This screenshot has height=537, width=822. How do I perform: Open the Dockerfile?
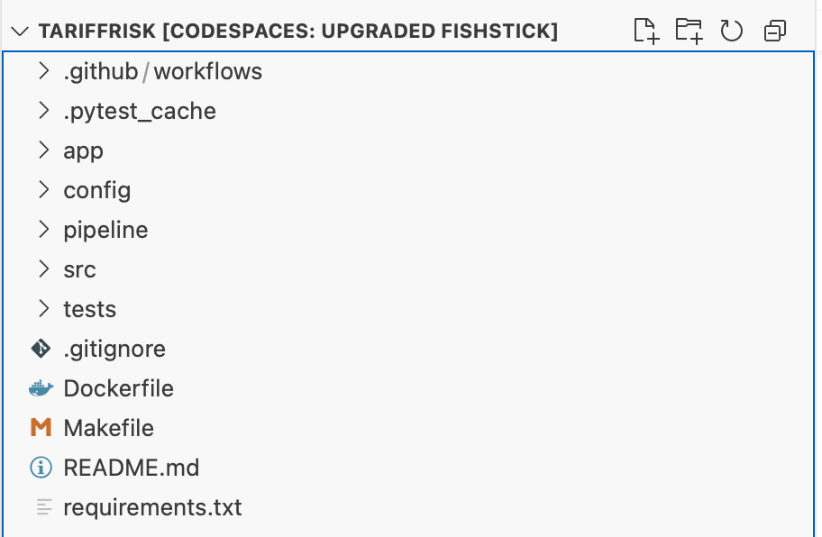pos(118,387)
